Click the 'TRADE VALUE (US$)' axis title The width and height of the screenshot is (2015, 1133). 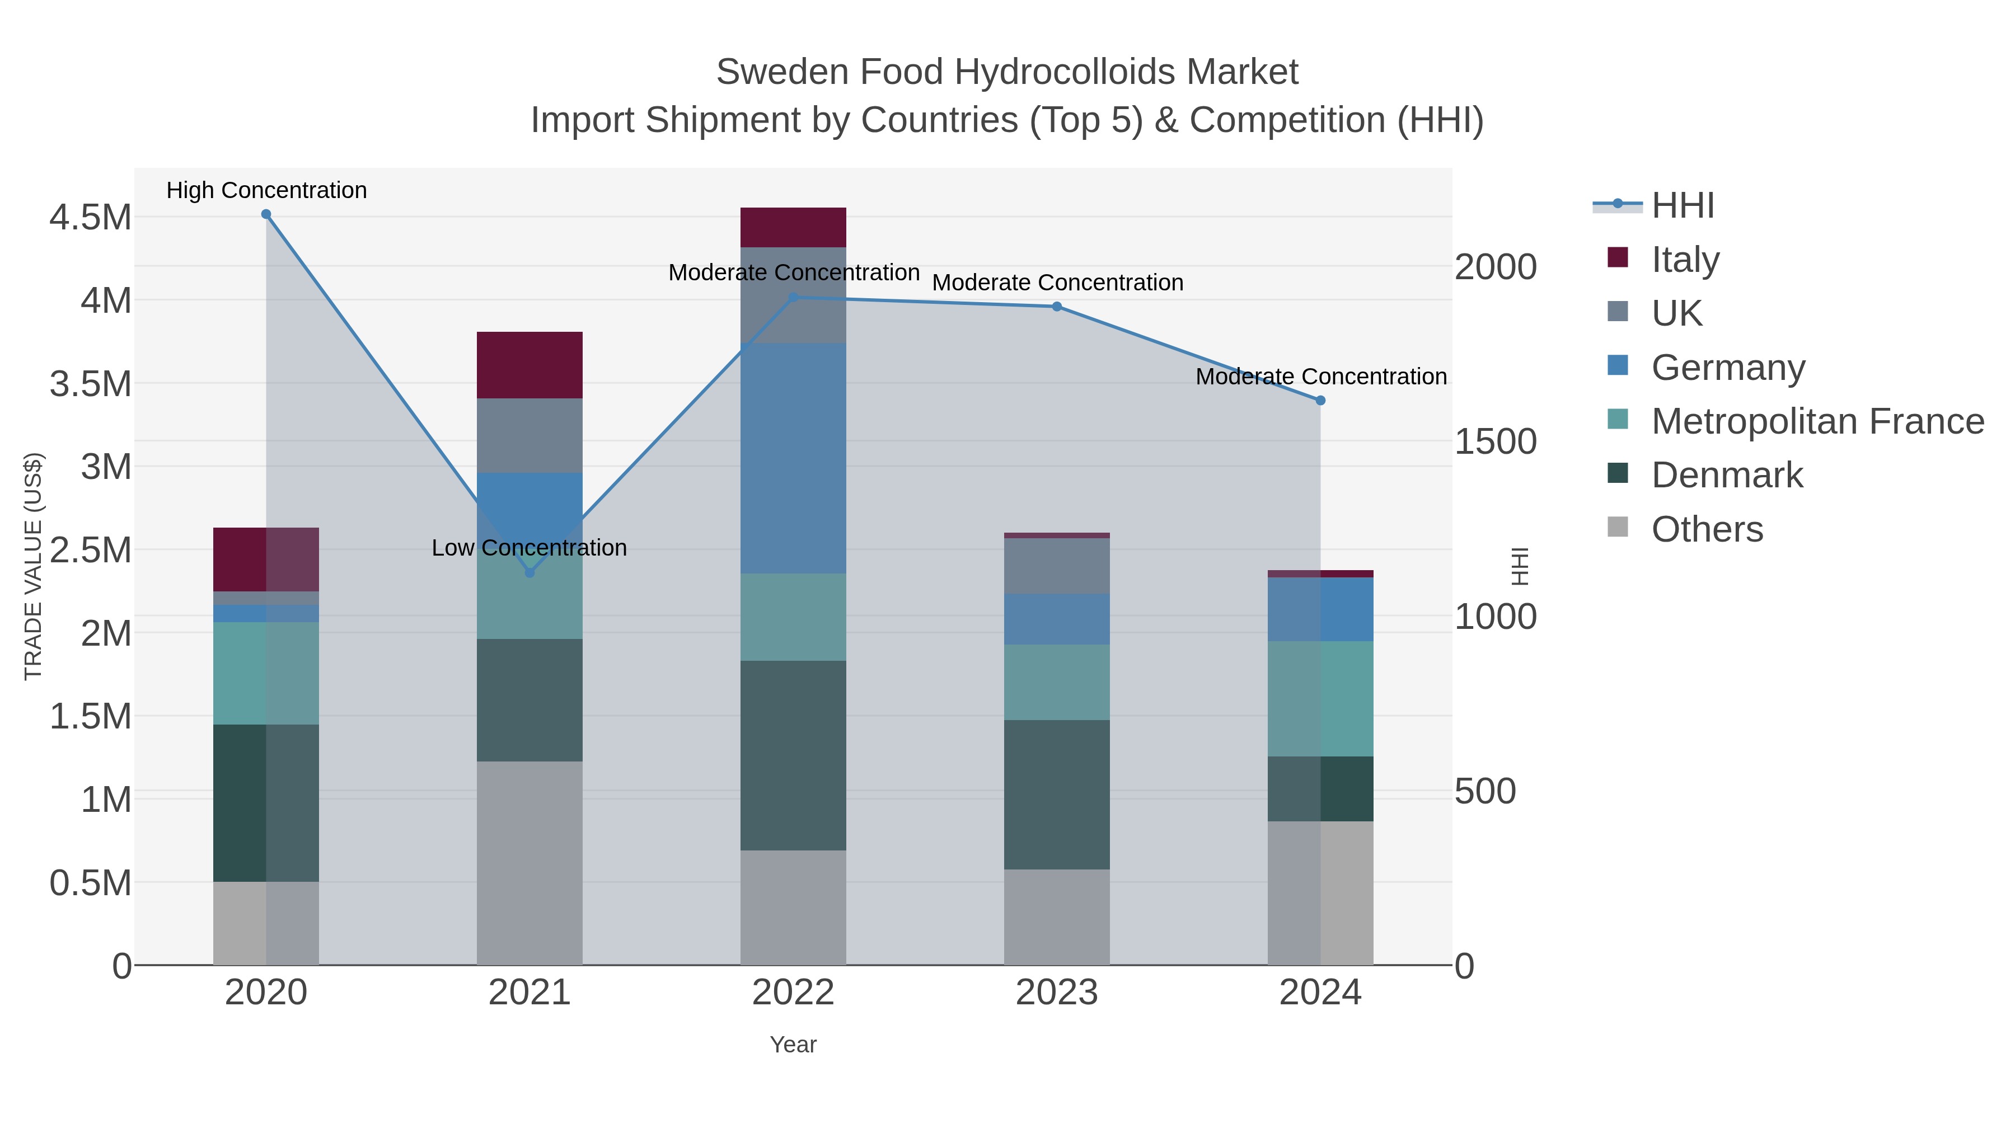coord(33,566)
